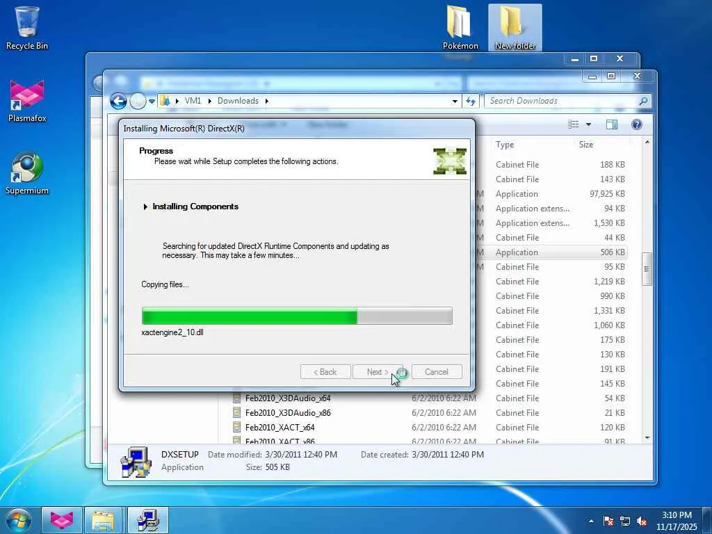Screen dimensions: 712x534
Task: Select the Feb2010_X3DAudio_x86 file
Action: (x=288, y=413)
